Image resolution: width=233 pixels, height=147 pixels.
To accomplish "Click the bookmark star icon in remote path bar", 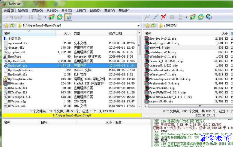I will point(147,25).
